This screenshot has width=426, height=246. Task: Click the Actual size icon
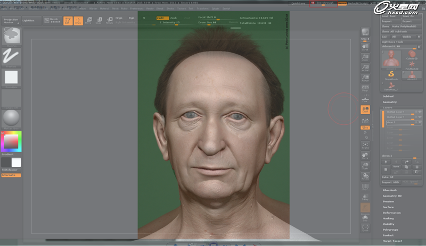coord(365,68)
